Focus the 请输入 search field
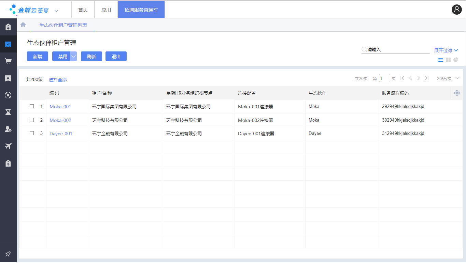 tap(398, 50)
